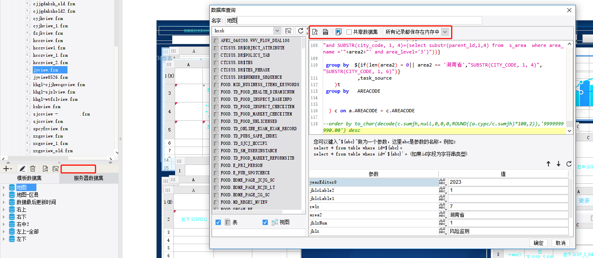Switch to the 模板数据集 tab
The width and height of the screenshot is (593, 258).
tap(29, 178)
